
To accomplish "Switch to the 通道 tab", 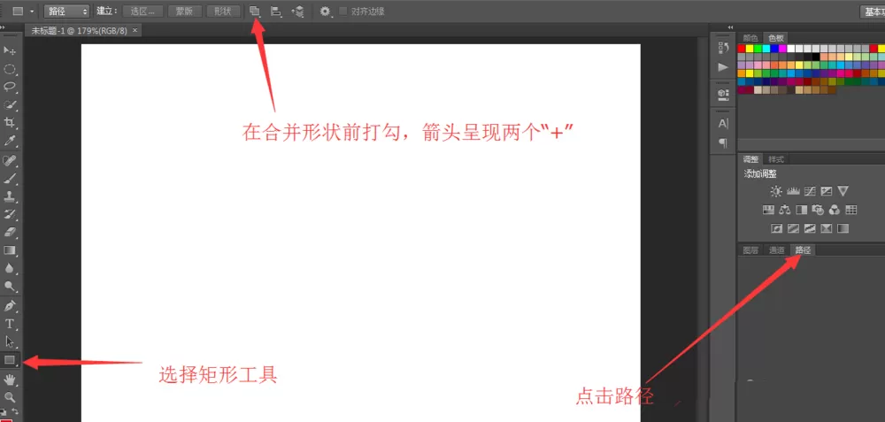I will click(x=777, y=250).
